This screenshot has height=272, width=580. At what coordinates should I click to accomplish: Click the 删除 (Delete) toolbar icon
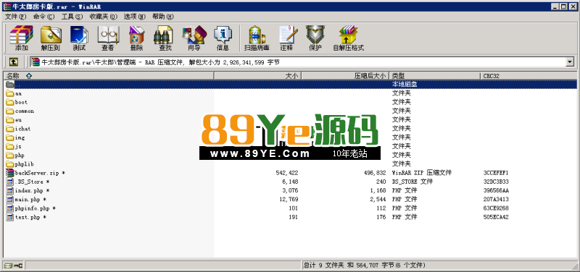tap(136, 38)
